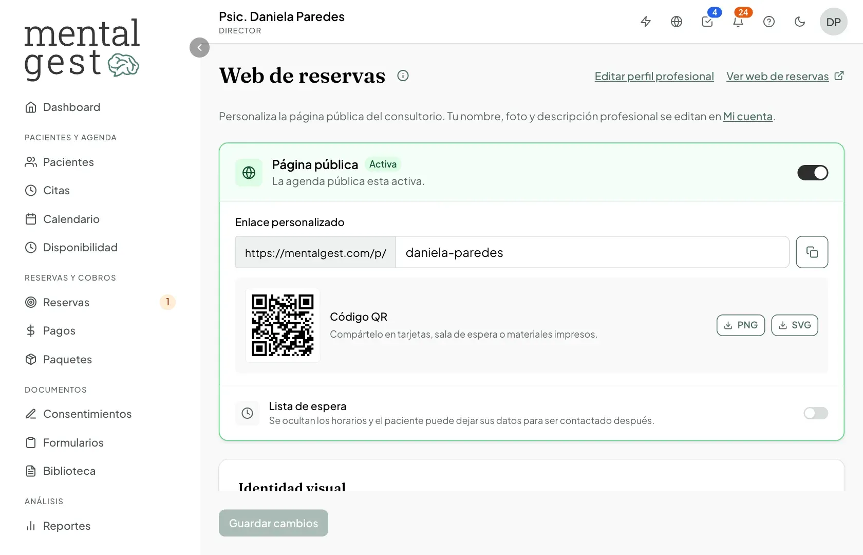Click the QR code thumbnail image

(x=283, y=325)
